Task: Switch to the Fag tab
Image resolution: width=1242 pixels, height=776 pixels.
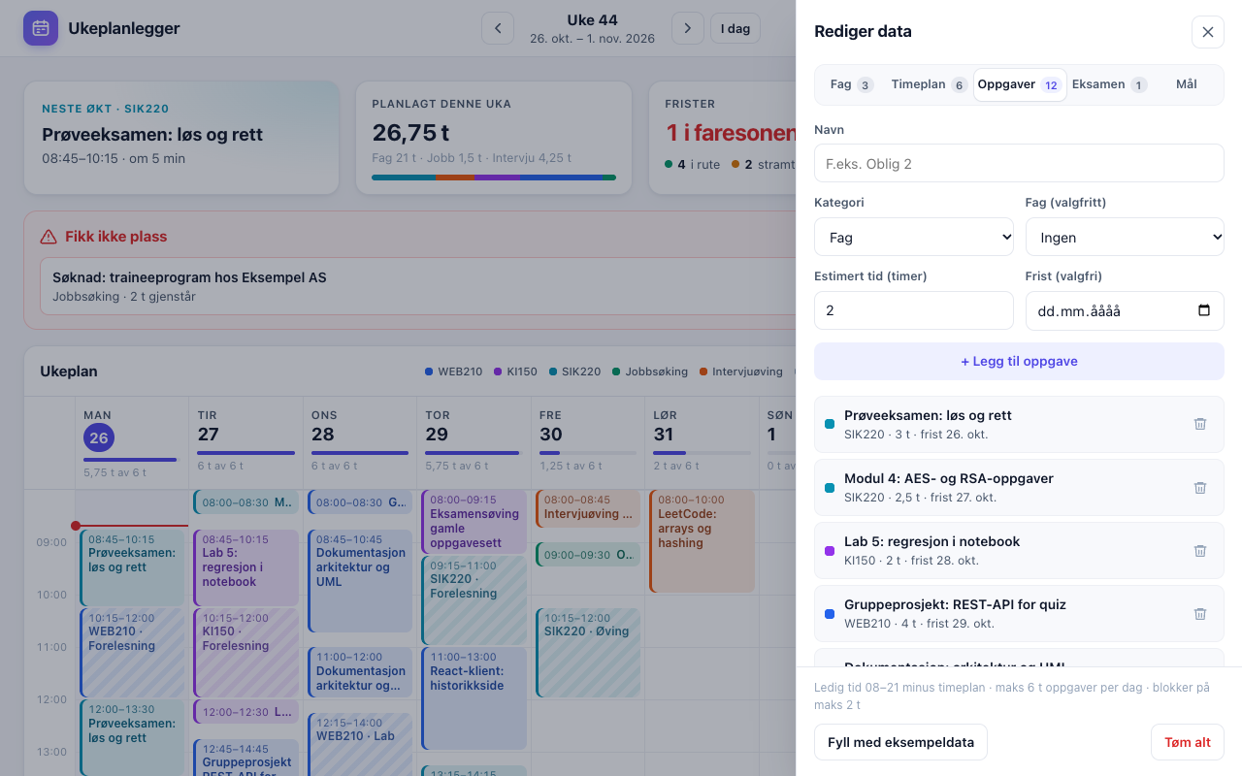Action: coord(851,84)
